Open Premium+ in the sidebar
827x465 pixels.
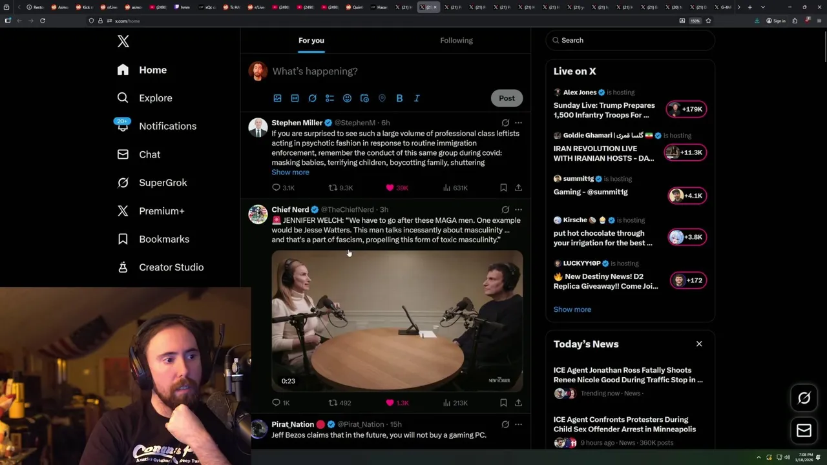151,211
